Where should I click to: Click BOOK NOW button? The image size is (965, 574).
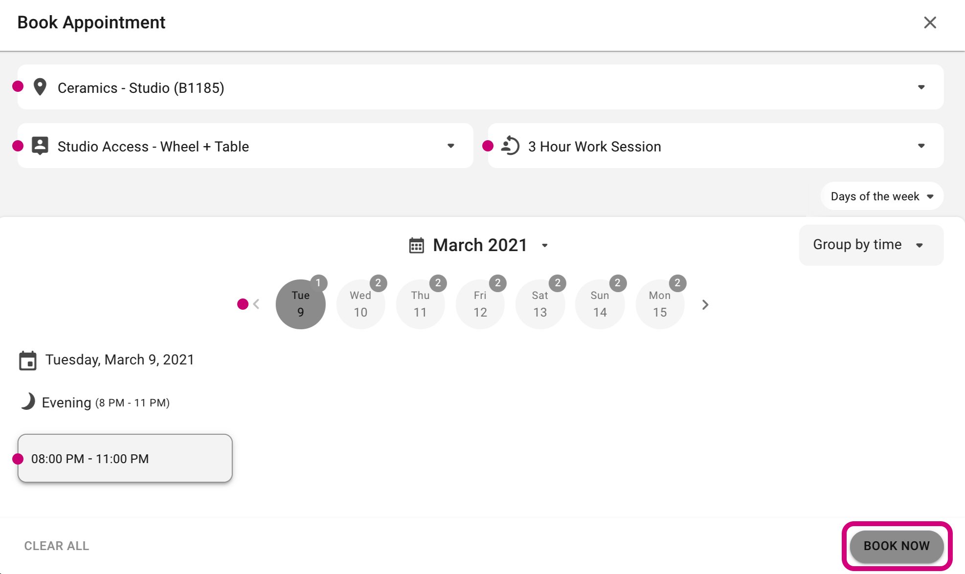pyautogui.click(x=897, y=546)
